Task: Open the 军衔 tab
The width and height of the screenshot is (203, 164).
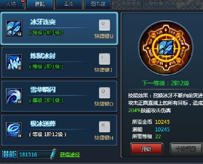Action: point(69,4)
